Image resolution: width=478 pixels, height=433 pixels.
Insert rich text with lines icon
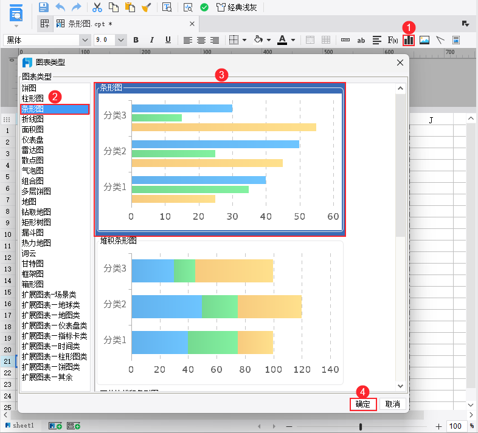377,40
